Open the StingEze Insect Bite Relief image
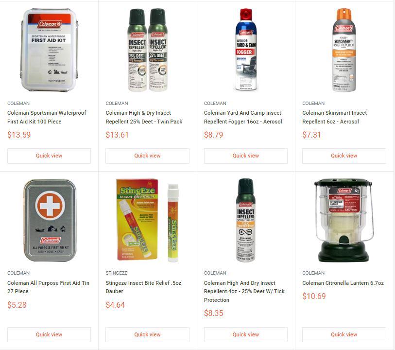 [147, 221]
